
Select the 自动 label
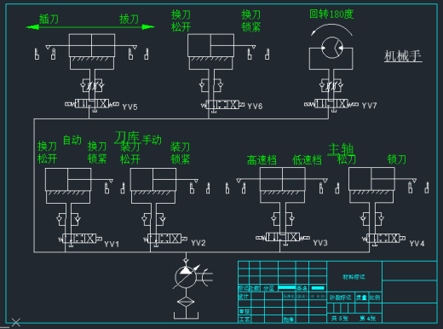coord(72,140)
